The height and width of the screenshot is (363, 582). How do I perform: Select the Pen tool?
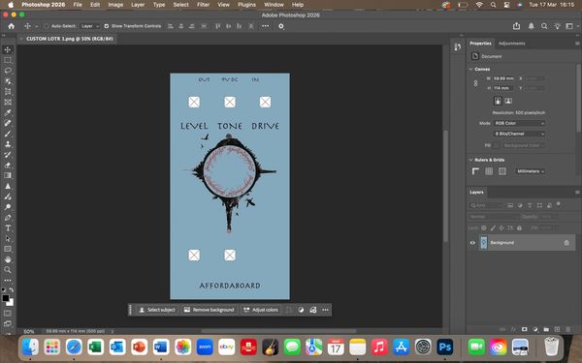point(8,218)
